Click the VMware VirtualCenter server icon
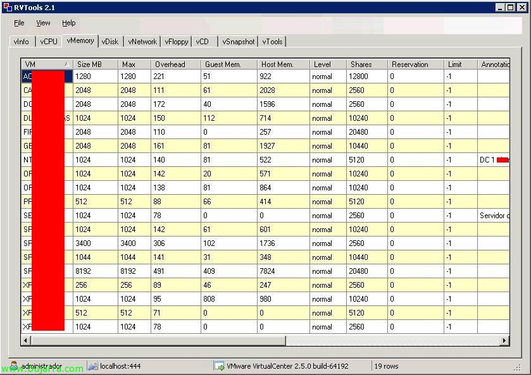 click(219, 366)
